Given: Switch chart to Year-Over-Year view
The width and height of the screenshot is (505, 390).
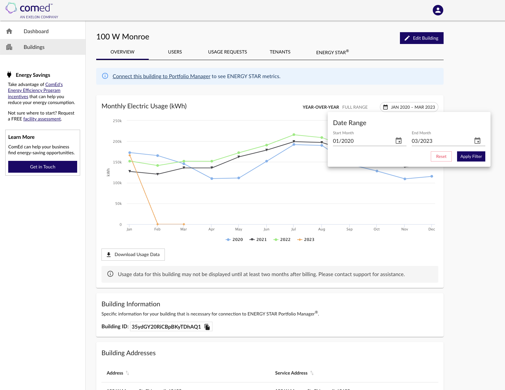Looking at the screenshot, I should pos(321,107).
